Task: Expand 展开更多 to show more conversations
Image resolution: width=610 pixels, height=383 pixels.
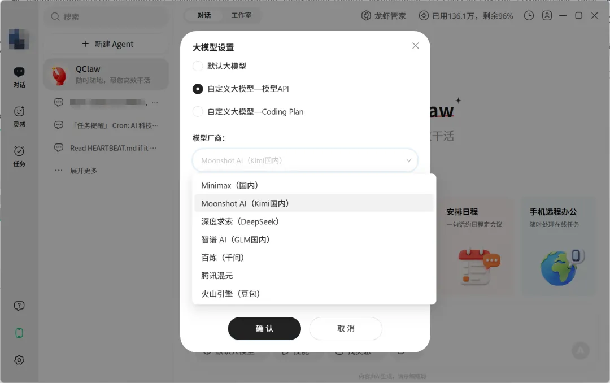Action: [83, 171]
